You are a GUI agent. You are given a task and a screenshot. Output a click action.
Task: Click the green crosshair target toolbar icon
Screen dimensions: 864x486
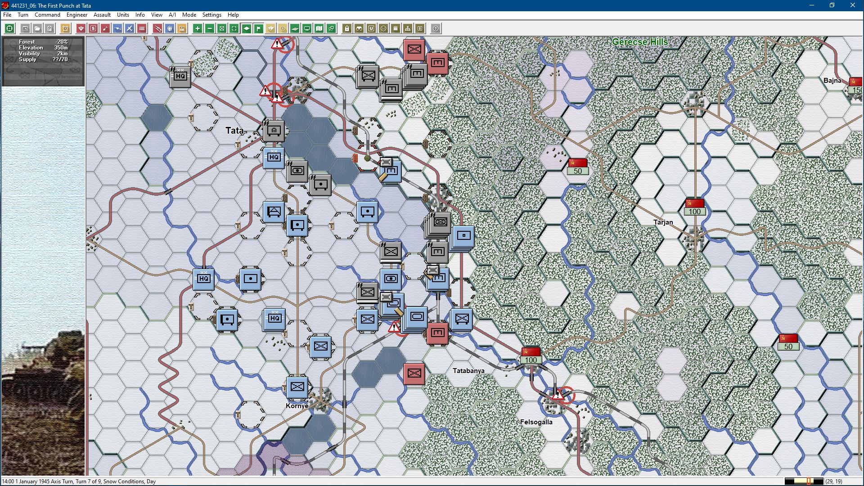pos(9,28)
